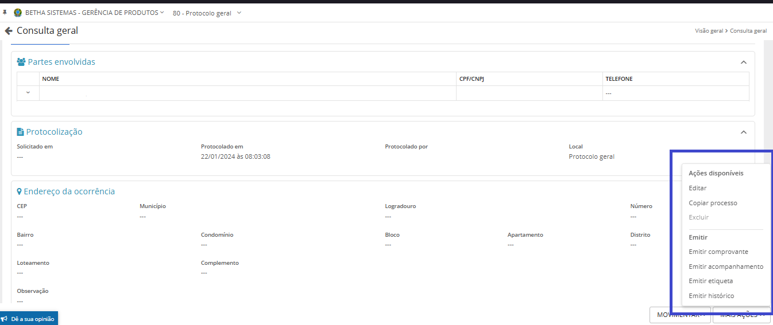Click the Protocolização document icon
The image size is (773, 325).
pyautogui.click(x=21, y=132)
